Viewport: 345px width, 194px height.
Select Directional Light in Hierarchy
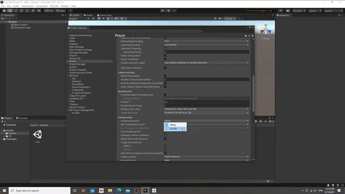(x=22, y=27)
